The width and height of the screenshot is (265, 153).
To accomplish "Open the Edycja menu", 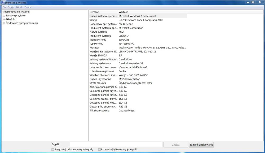I will coord(11,7).
